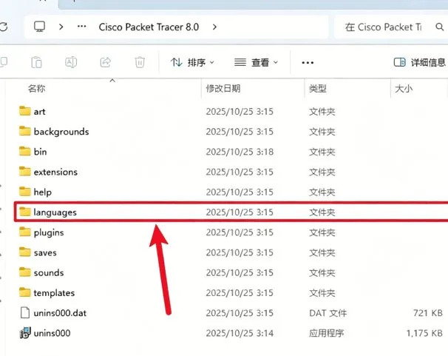Click the 2025/10/25 3:14 date of unins000
The image size is (448, 356).
point(240,333)
